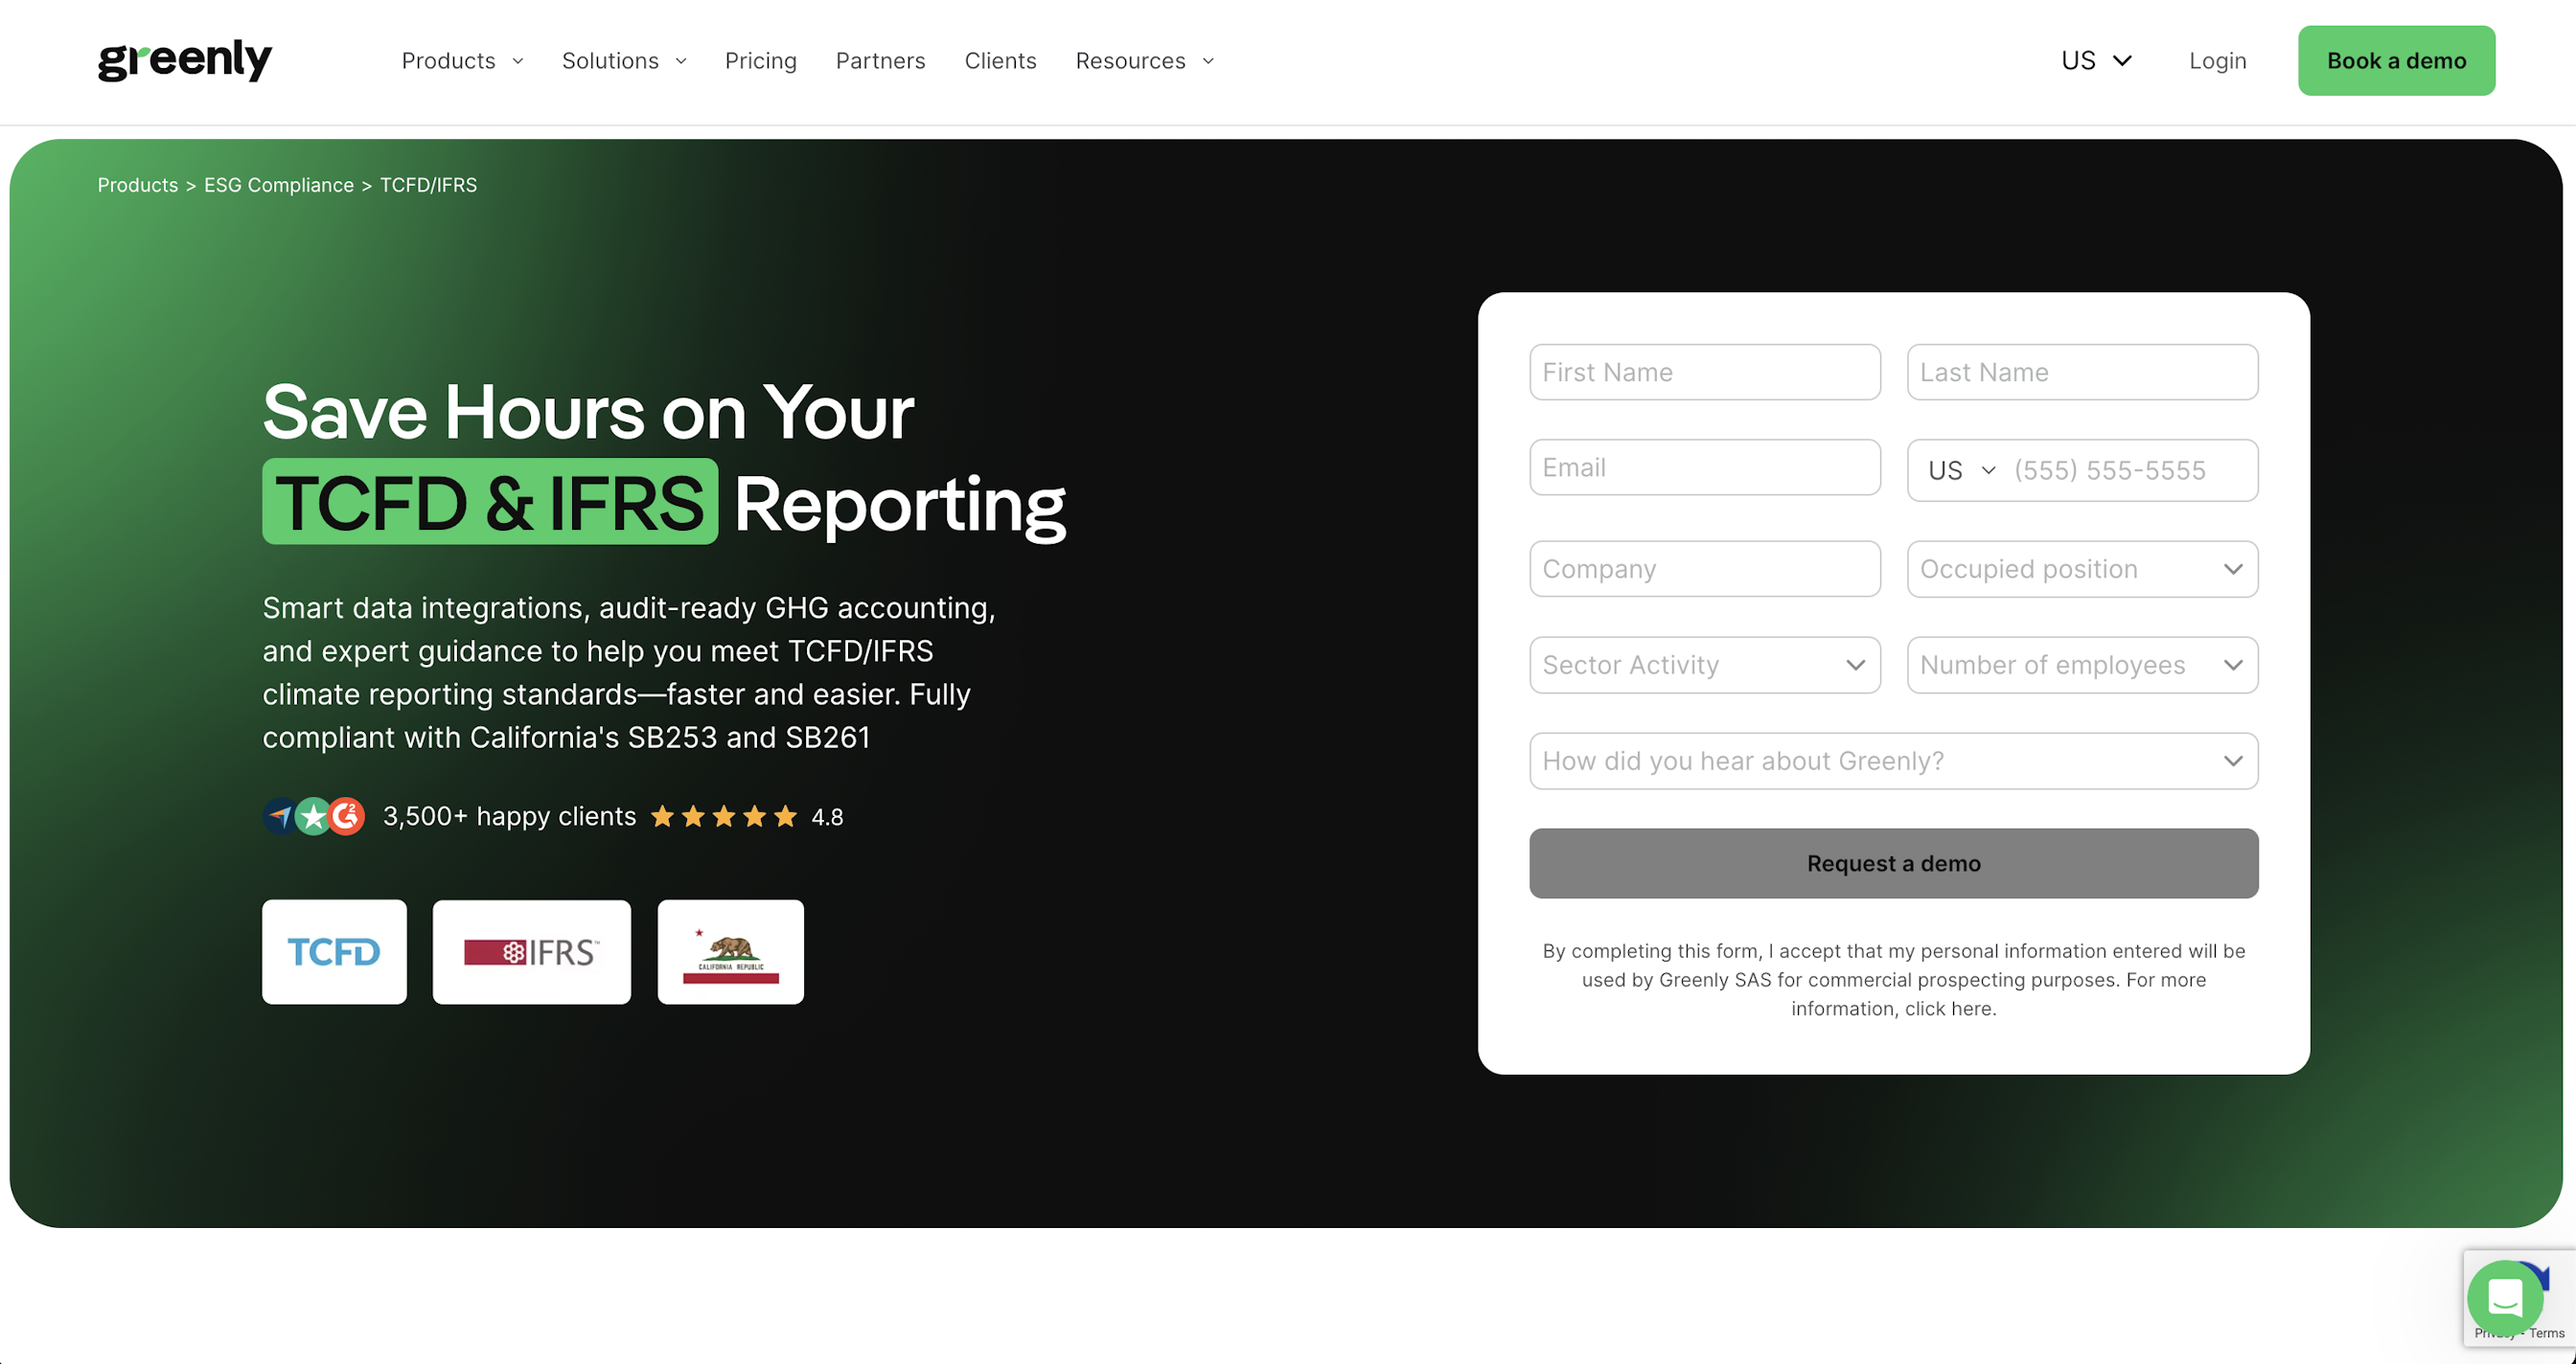Focus the phone number field
2576x1364 pixels.
click(2130, 470)
